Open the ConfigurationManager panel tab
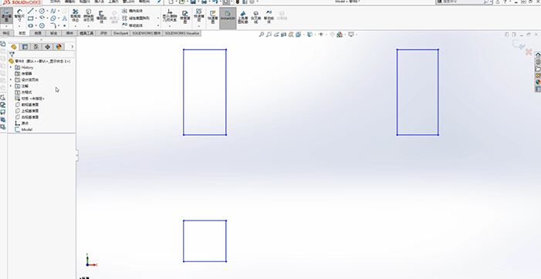The height and width of the screenshot is (279, 541). (x=36, y=47)
